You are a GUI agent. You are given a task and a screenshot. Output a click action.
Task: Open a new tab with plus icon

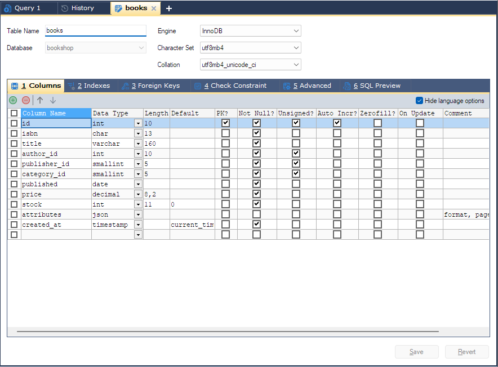pos(169,8)
